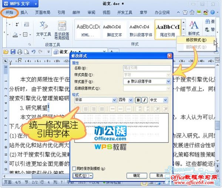Image resolution: width=222 pixels, height=188 pixels.
Task: Open folder icon in quick access toolbar
Action: click(6, 52)
